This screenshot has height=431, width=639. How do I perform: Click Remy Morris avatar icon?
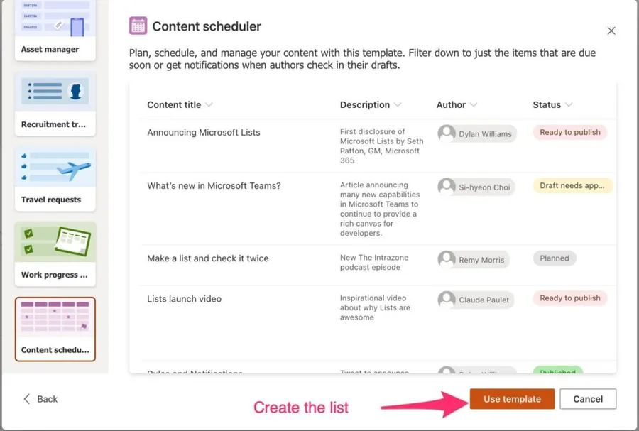pos(447,259)
